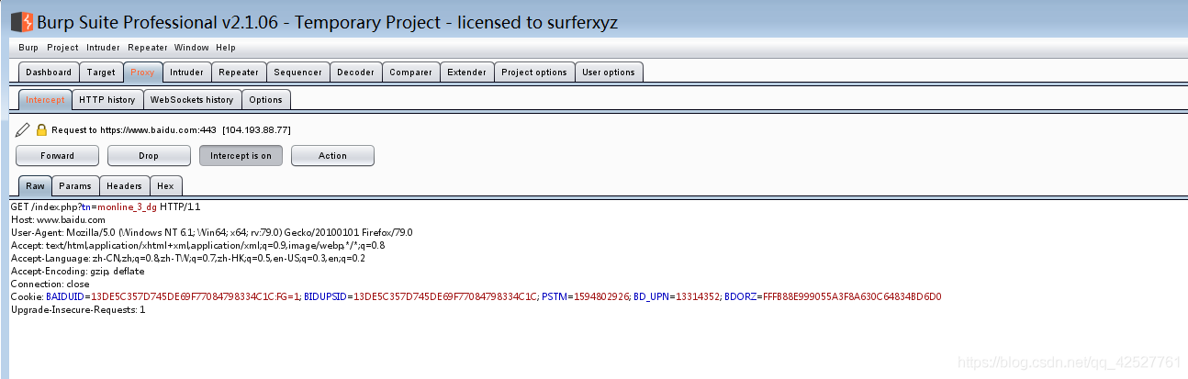Open the Action dropdown button

pos(332,156)
